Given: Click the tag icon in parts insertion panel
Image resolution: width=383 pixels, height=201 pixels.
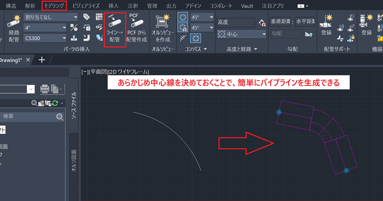Looking at the screenshot, I should coord(86,17).
